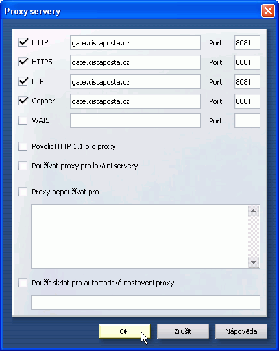
Task: Uncheck the HTTPS proxy checkbox
Action: tap(23, 62)
